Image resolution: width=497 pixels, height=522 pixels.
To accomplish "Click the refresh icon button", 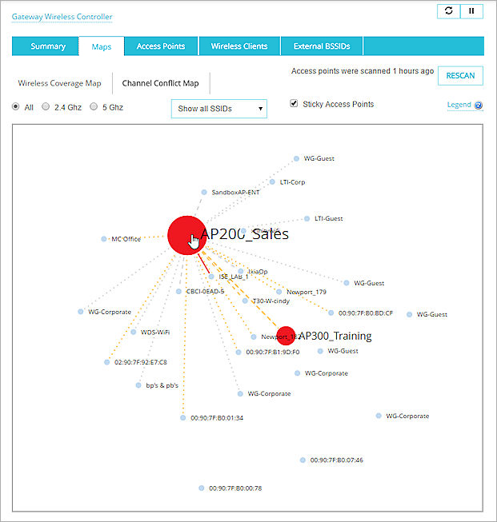I will point(448,11).
